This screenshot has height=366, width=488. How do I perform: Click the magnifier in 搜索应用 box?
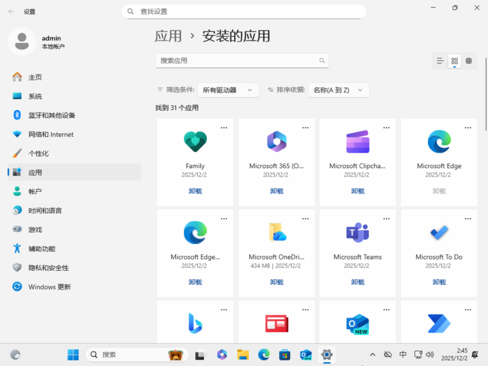click(x=322, y=61)
